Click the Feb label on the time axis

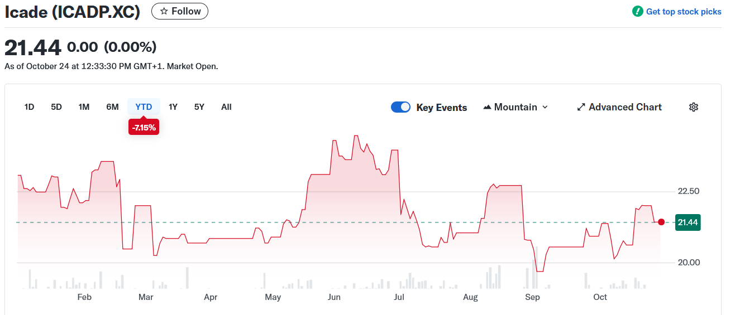click(84, 297)
